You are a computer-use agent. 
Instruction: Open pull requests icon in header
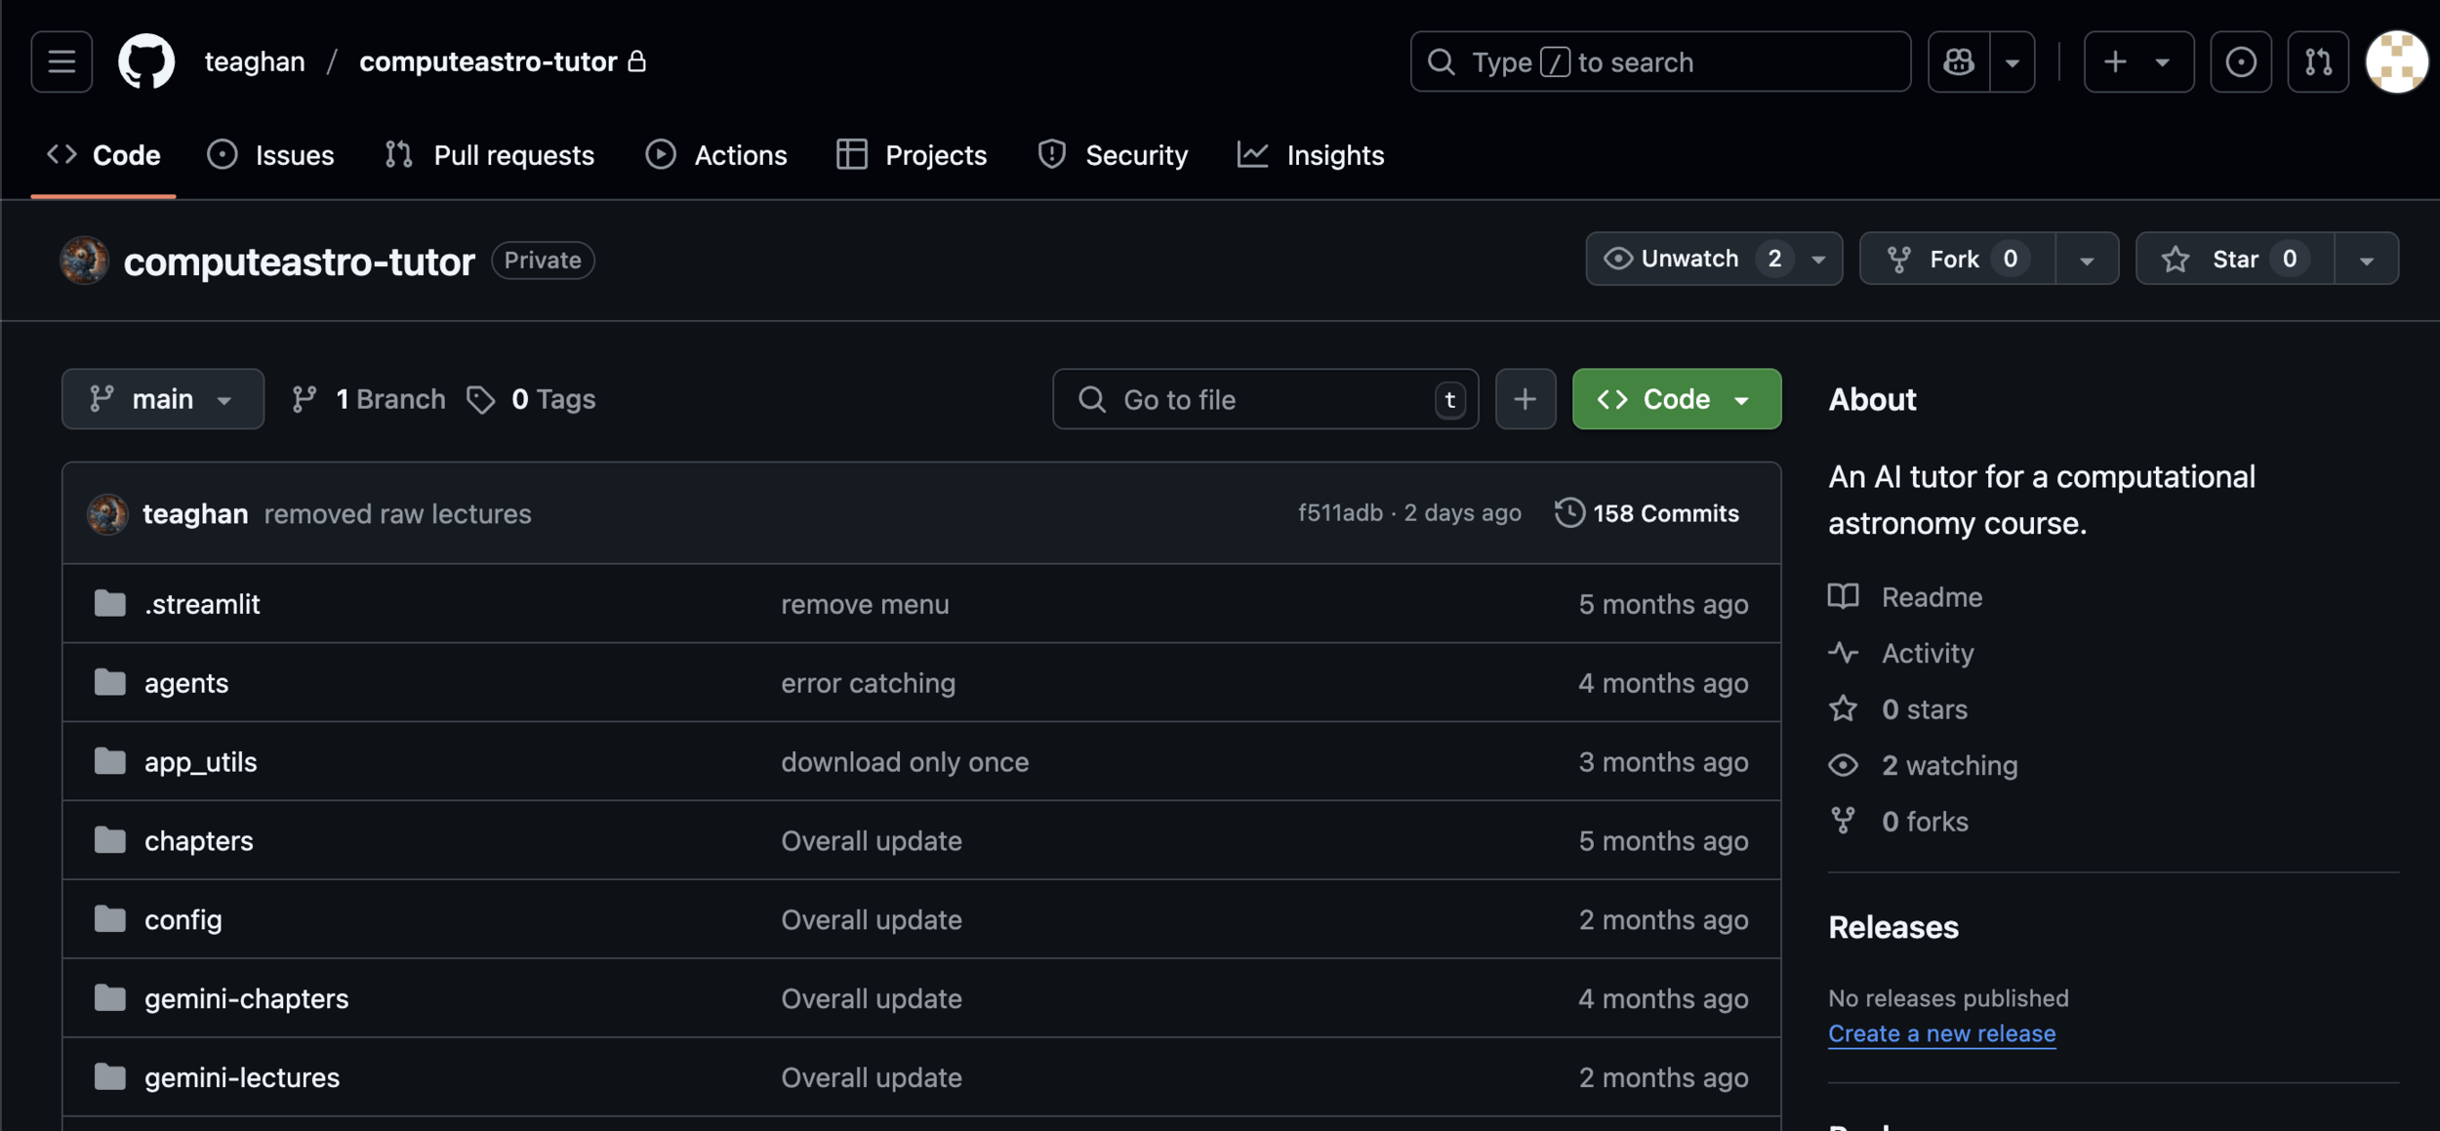point(2317,61)
